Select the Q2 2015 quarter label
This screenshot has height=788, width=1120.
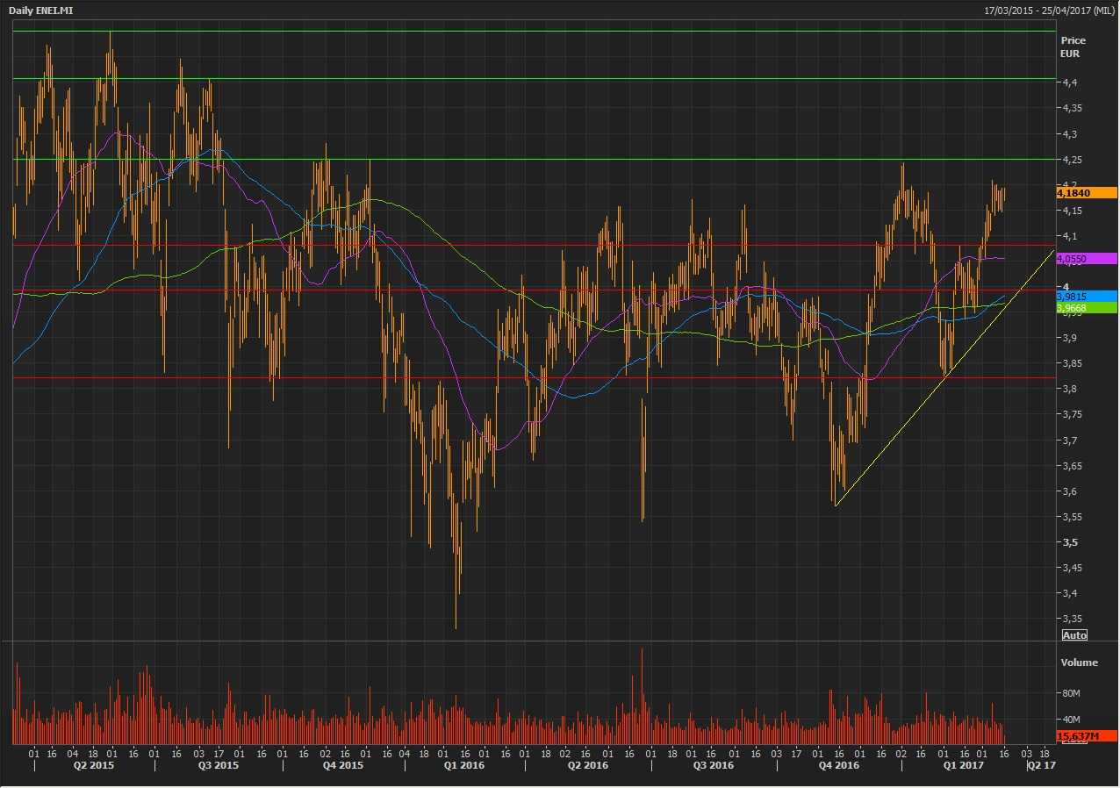93,766
